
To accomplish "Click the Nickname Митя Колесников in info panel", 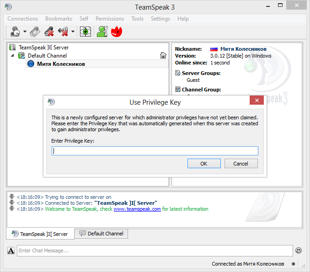I will coord(243,49).
